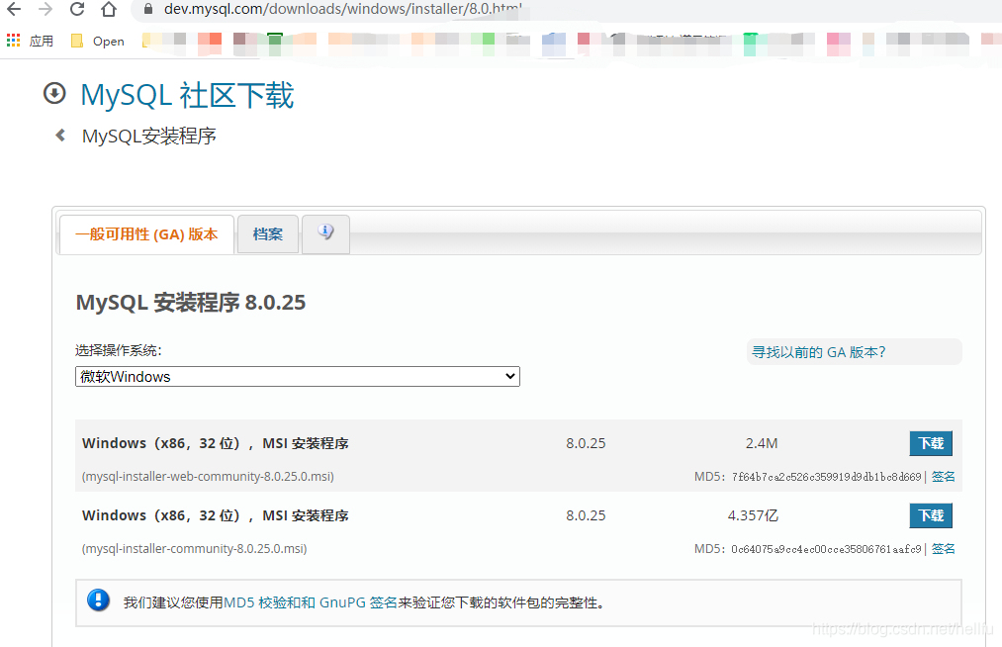Click the 4.357亿 file size text

pos(753,515)
